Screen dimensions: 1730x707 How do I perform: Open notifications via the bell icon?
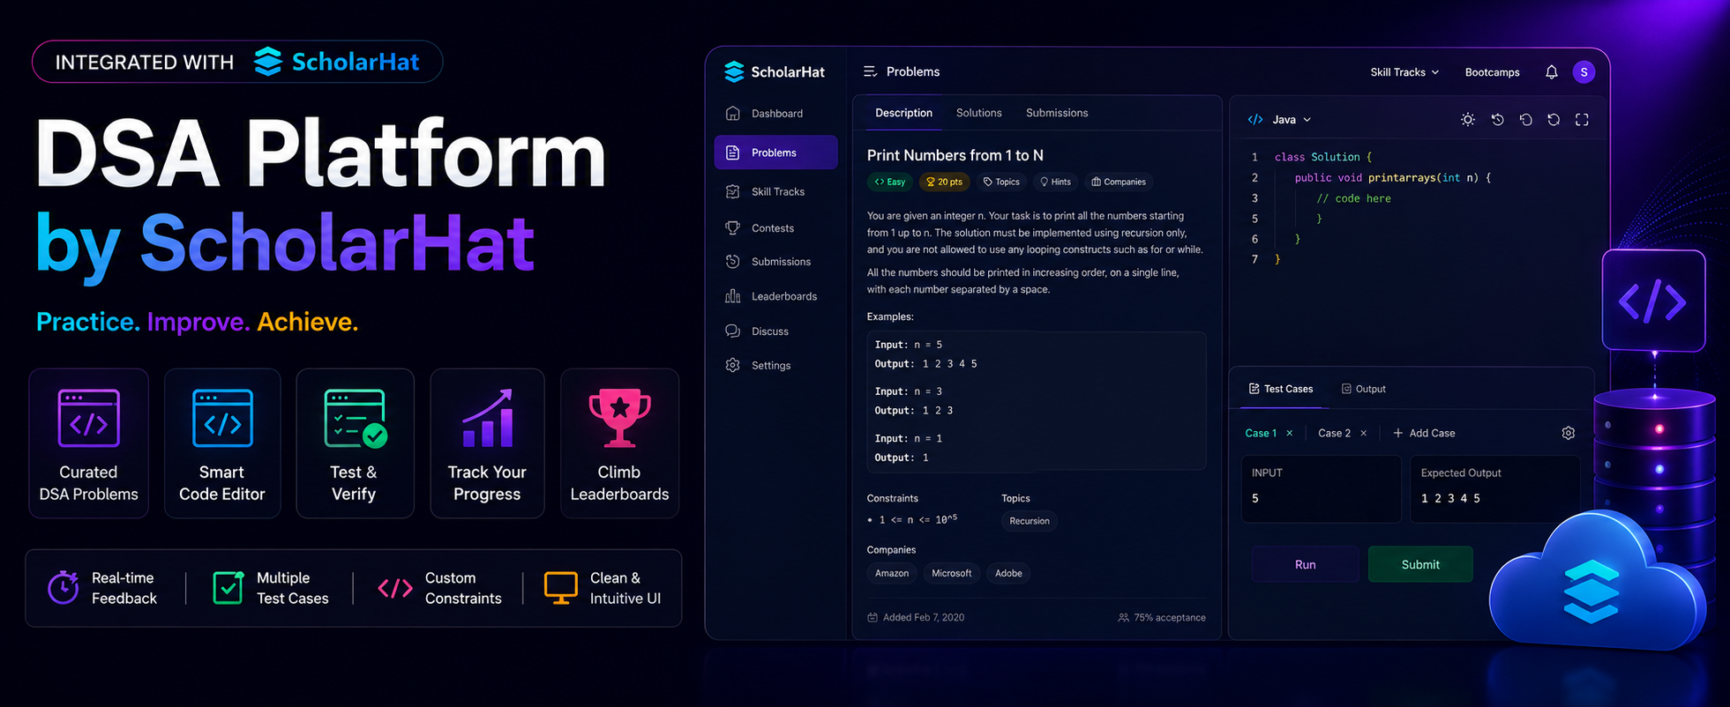[1551, 72]
